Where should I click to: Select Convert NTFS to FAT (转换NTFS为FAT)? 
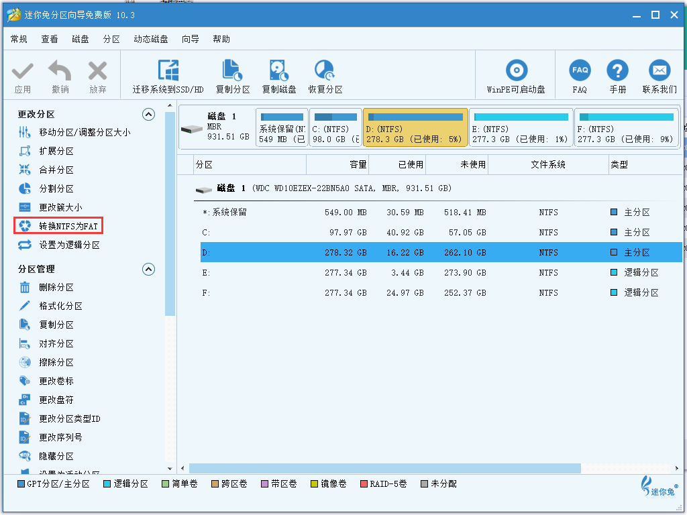point(58,226)
